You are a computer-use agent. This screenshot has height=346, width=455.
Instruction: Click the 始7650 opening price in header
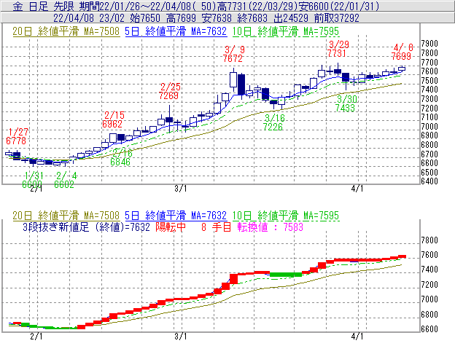tap(145, 18)
